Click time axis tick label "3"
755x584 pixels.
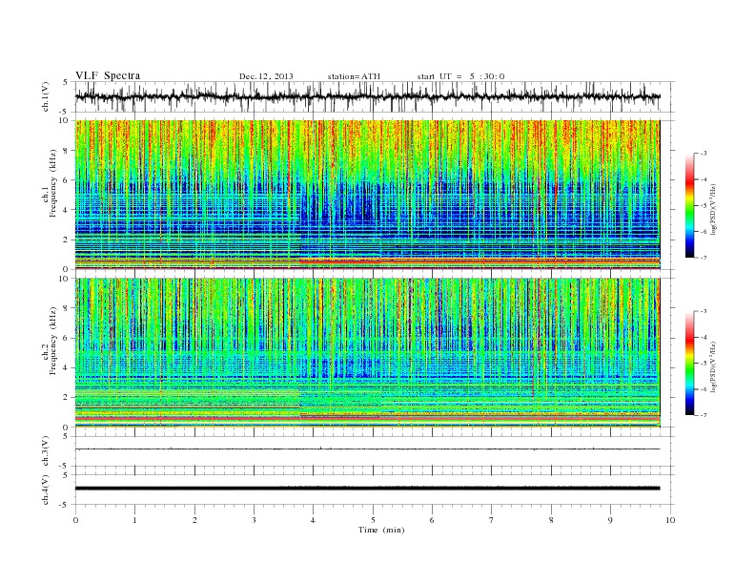point(254,520)
